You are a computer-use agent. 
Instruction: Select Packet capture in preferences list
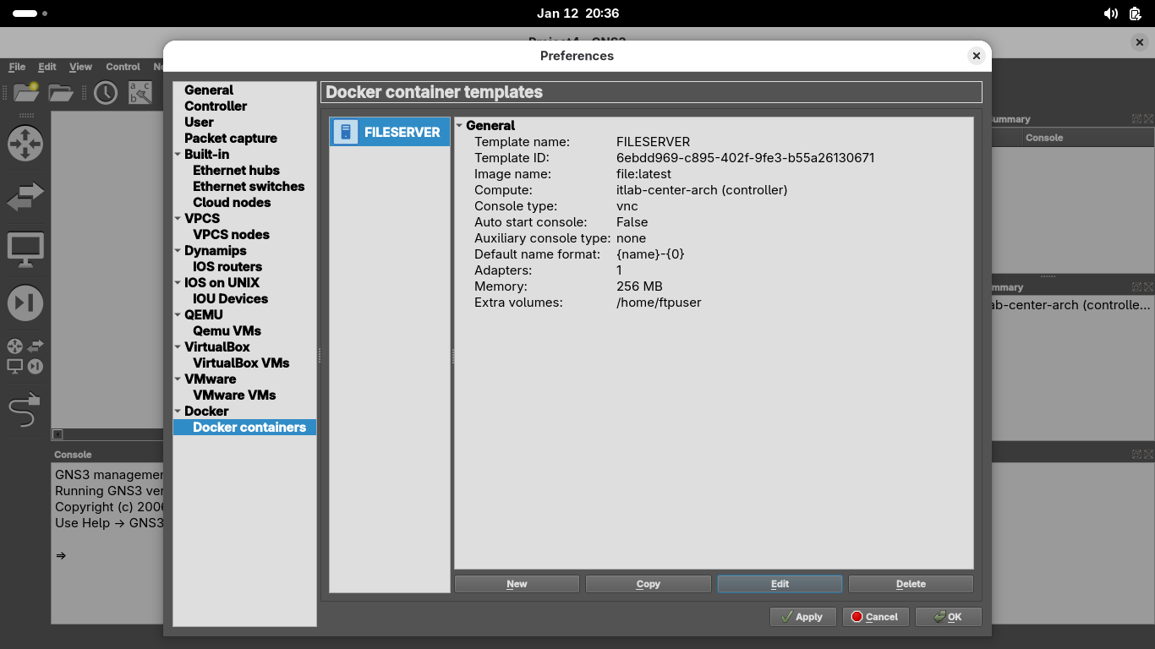click(230, 138)
